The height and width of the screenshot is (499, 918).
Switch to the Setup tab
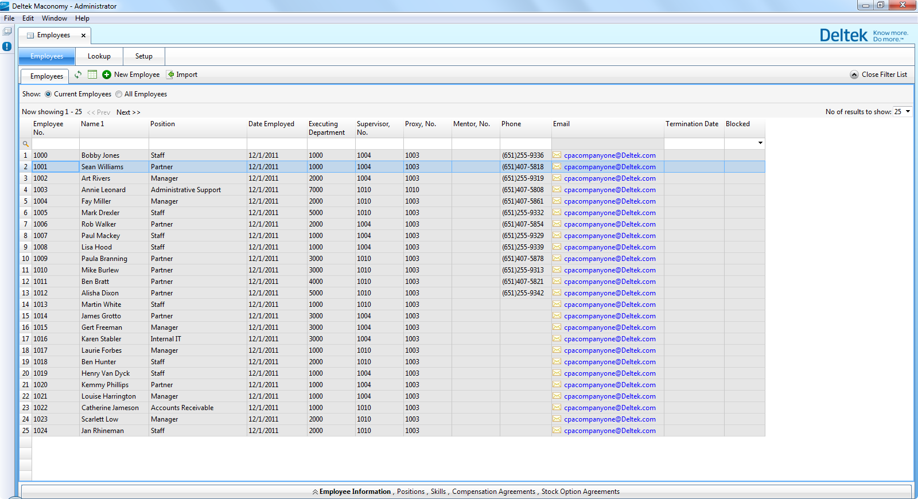(144, 56)
